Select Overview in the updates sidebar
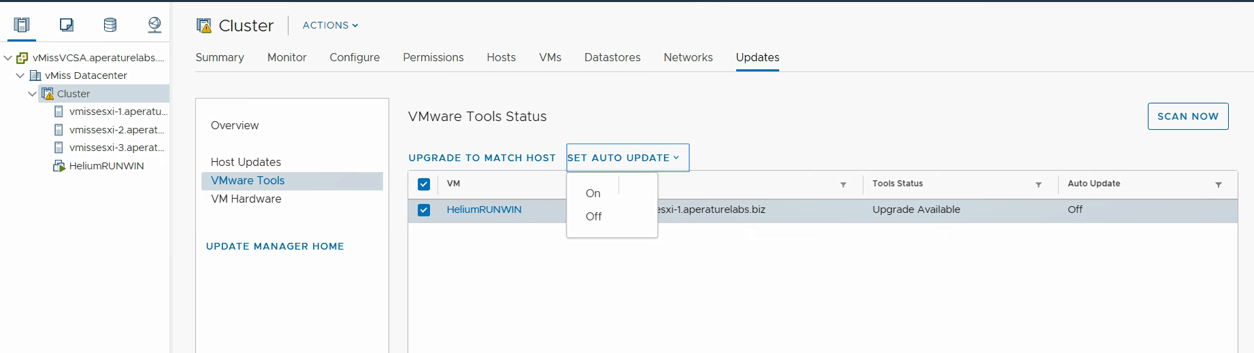1254x353 pixels. [235, 125]
